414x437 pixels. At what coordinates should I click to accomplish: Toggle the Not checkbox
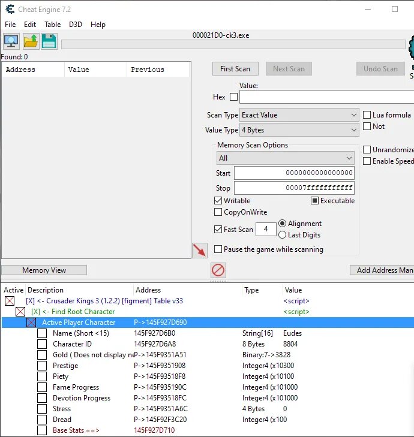pos(367,126)
